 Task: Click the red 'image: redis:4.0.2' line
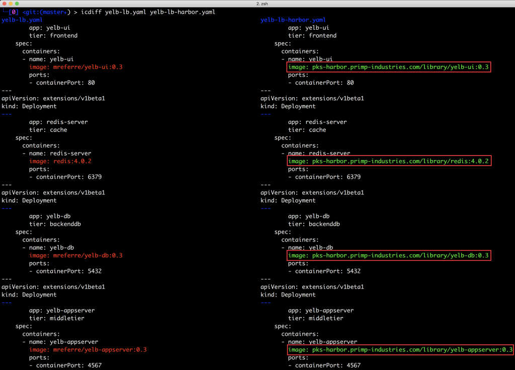(x=60, y=161)
